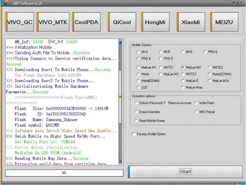This screenshot has height=185, width=246.
Task: Choose the PRO 6 model option
Action: tap(205, 52)
